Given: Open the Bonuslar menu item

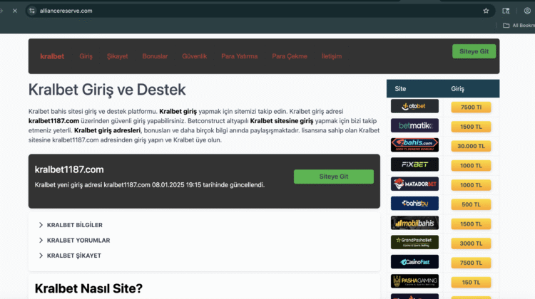Looking at the screenshot, I should [155, 56].
